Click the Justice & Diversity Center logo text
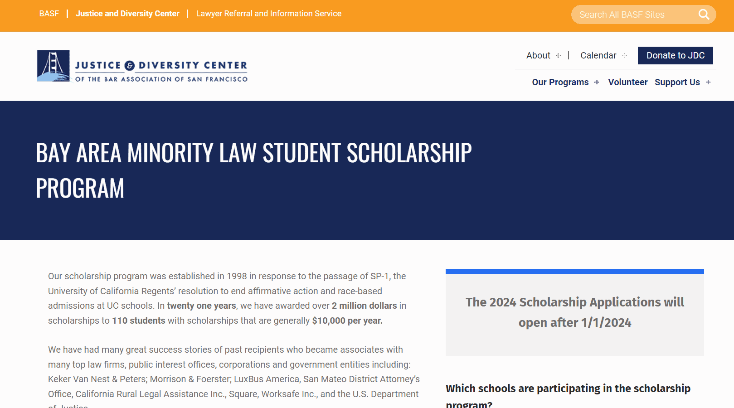The width and height of the screenshot is (734, 408). click(x=161, y=72)
